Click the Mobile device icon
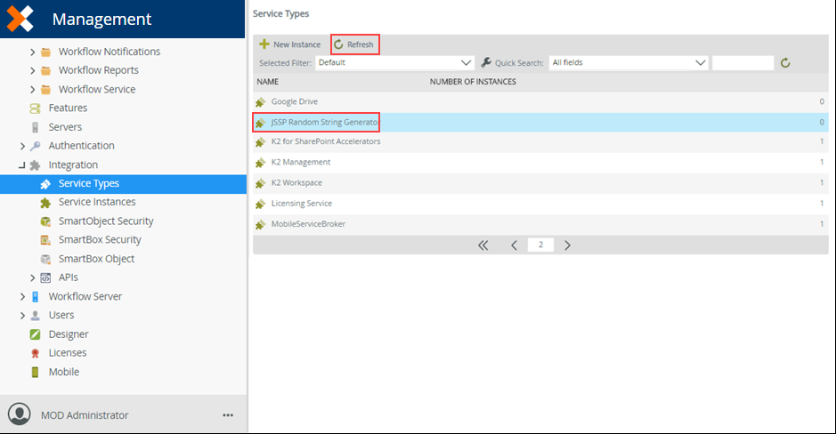This screenshot has height=434, width=836. (35, 372)
